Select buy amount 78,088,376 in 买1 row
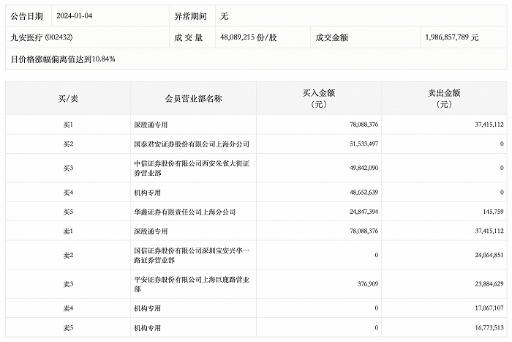 (x=364, y=124)
